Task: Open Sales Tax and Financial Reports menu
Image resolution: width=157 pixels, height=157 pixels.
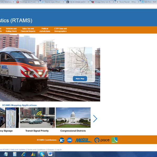Action: point(28,30)
